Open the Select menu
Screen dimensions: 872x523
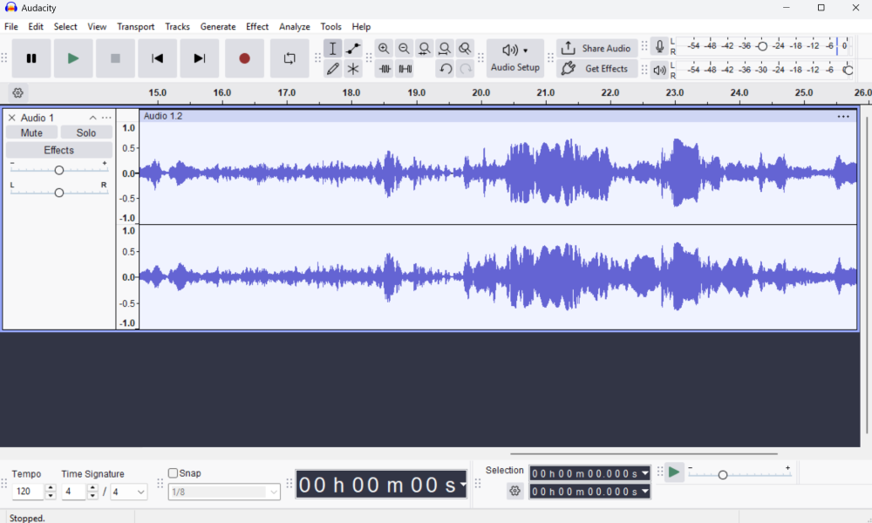pyautogui.click(x=65, y=27)
